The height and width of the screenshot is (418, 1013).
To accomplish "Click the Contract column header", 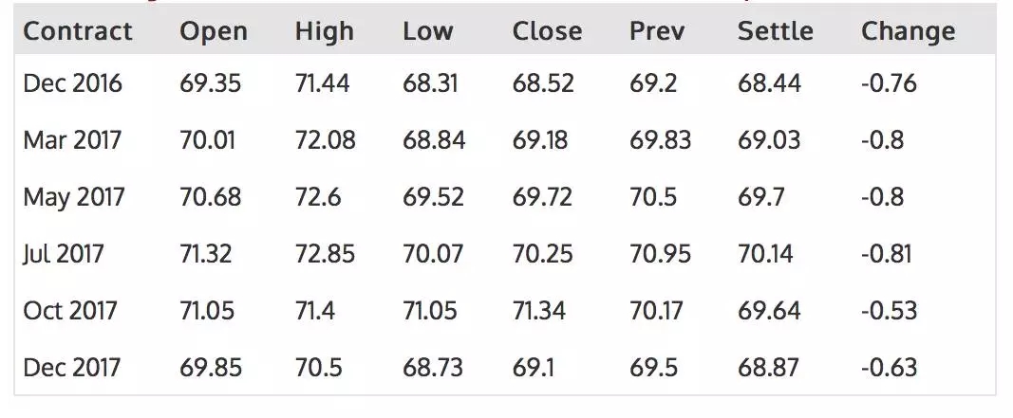I will point(78,31).
